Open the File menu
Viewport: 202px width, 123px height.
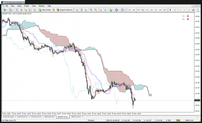click(x=7, y=6)
